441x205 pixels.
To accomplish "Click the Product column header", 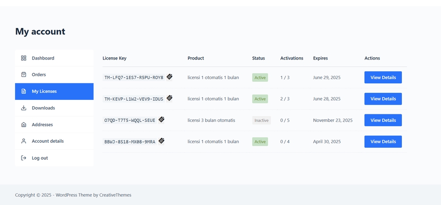I will point(196,58).
